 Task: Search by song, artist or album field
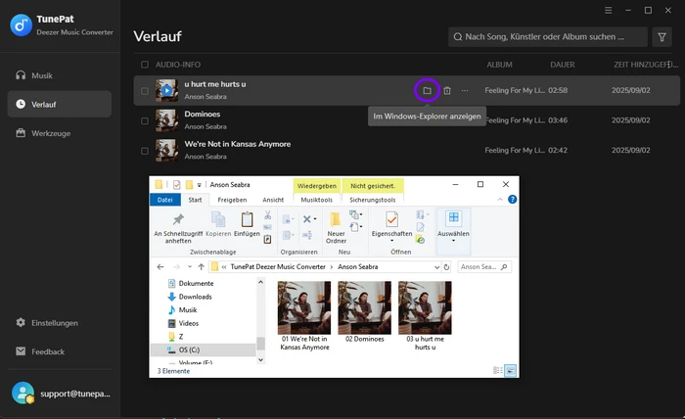[547, 37]
